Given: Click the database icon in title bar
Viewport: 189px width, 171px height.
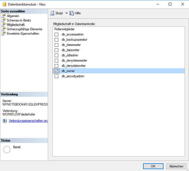Looking at the screenshot, I should [x=4, y=4].
